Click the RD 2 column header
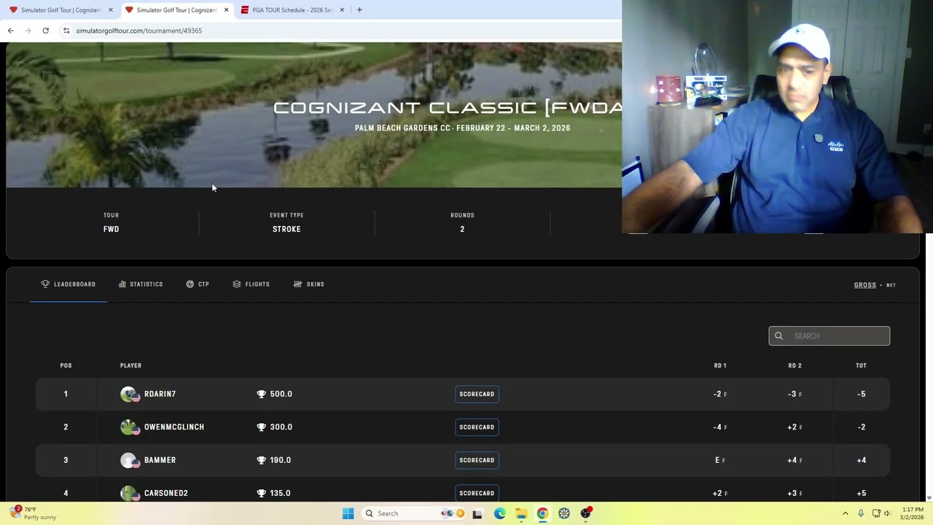The width and height of the screenshot is (933, 525). [x=795, y=365]
